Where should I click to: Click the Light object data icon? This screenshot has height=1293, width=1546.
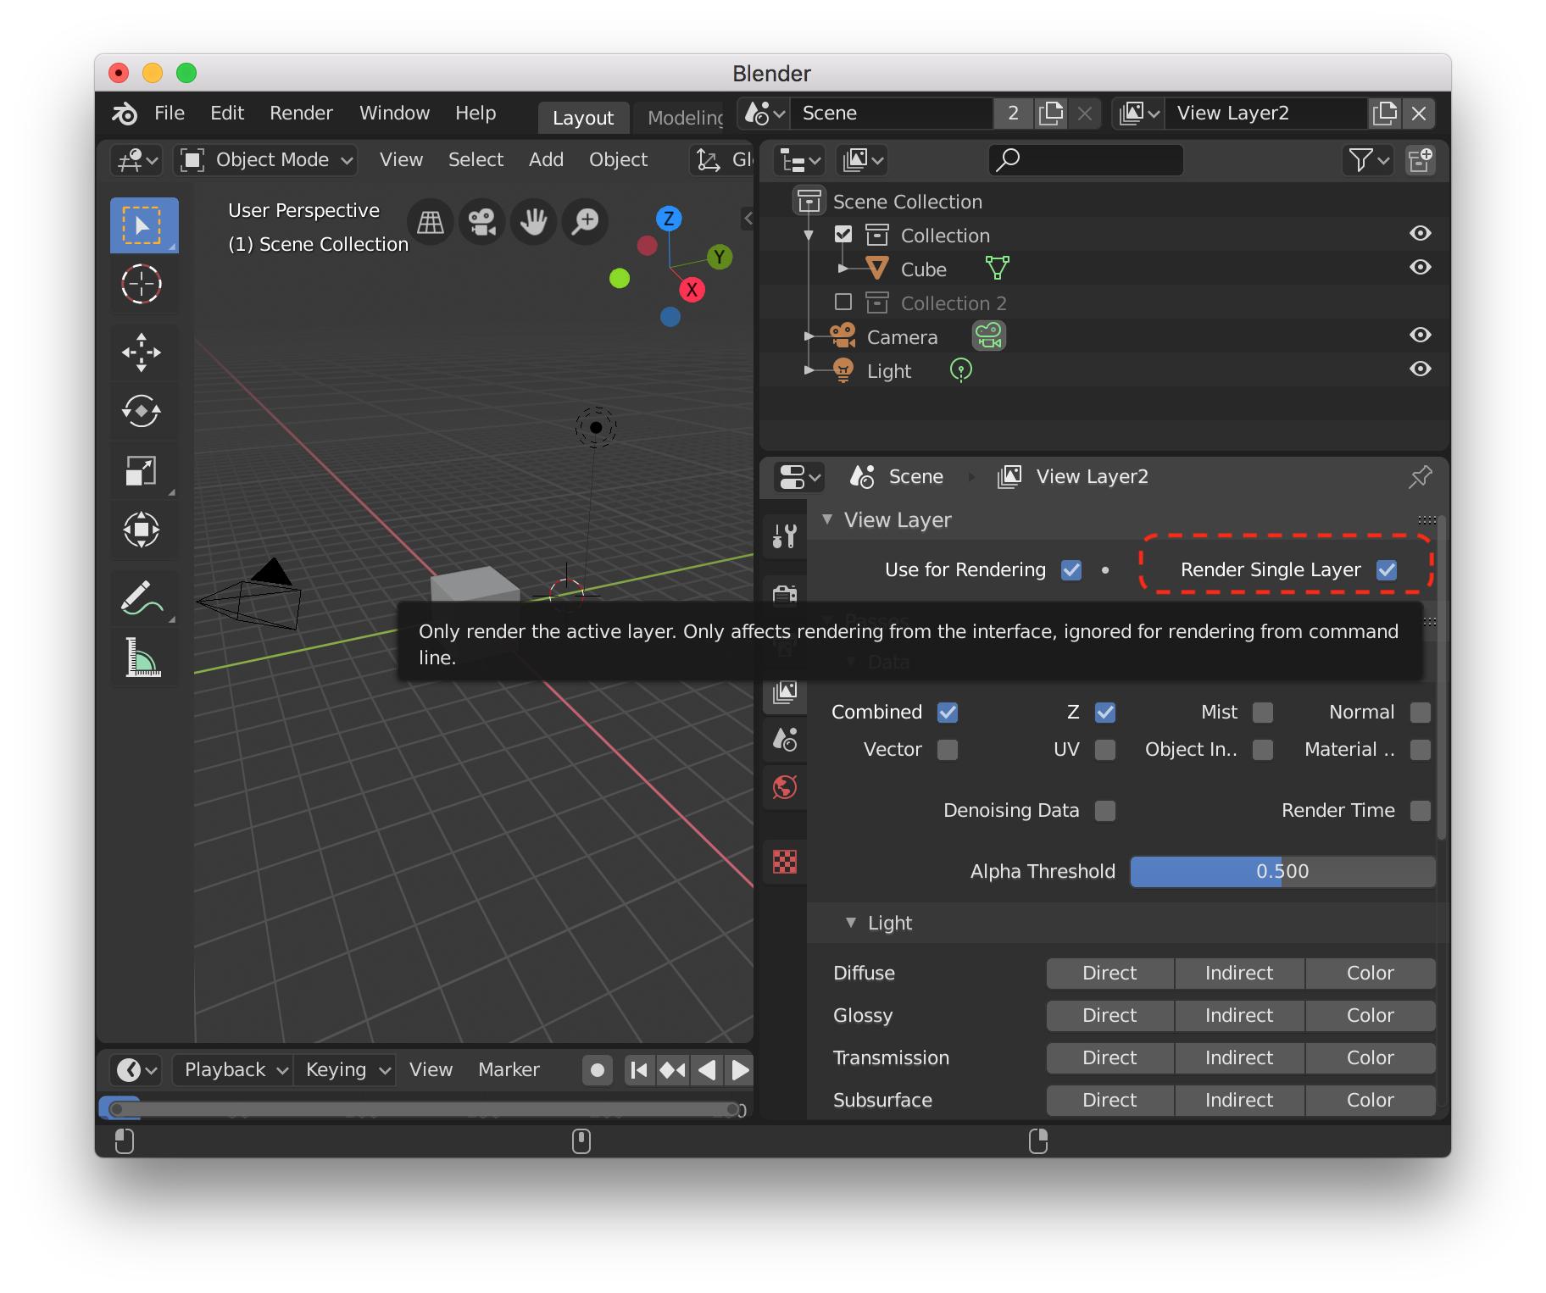coord(960,370)
